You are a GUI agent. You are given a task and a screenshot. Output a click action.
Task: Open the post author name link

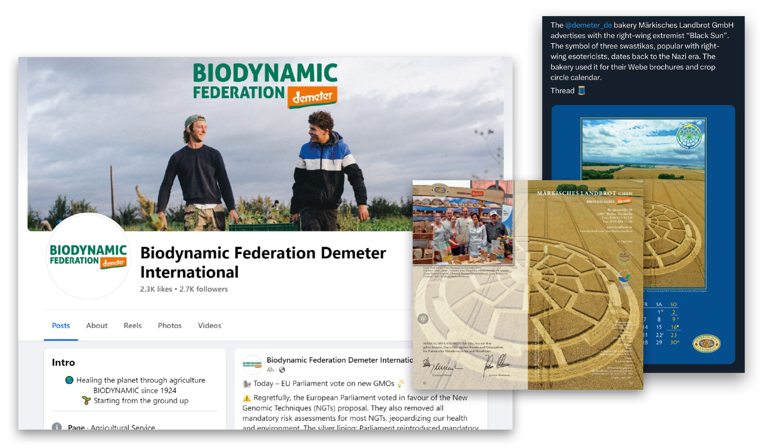point(340,360)
